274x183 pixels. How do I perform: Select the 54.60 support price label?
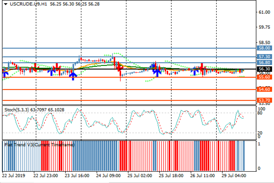pyautogui.click(x=264, y=89)
